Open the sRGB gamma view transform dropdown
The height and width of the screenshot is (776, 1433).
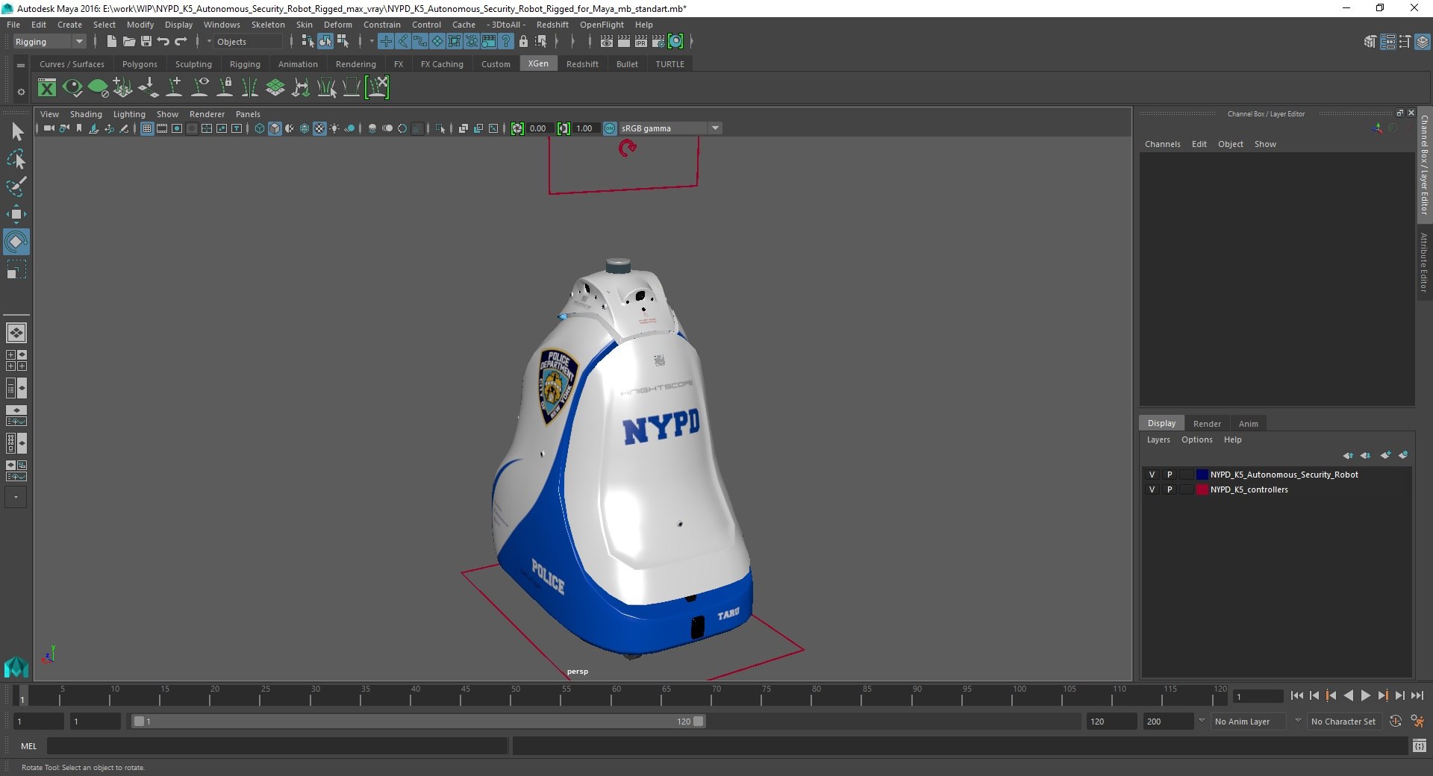[670, 128]
